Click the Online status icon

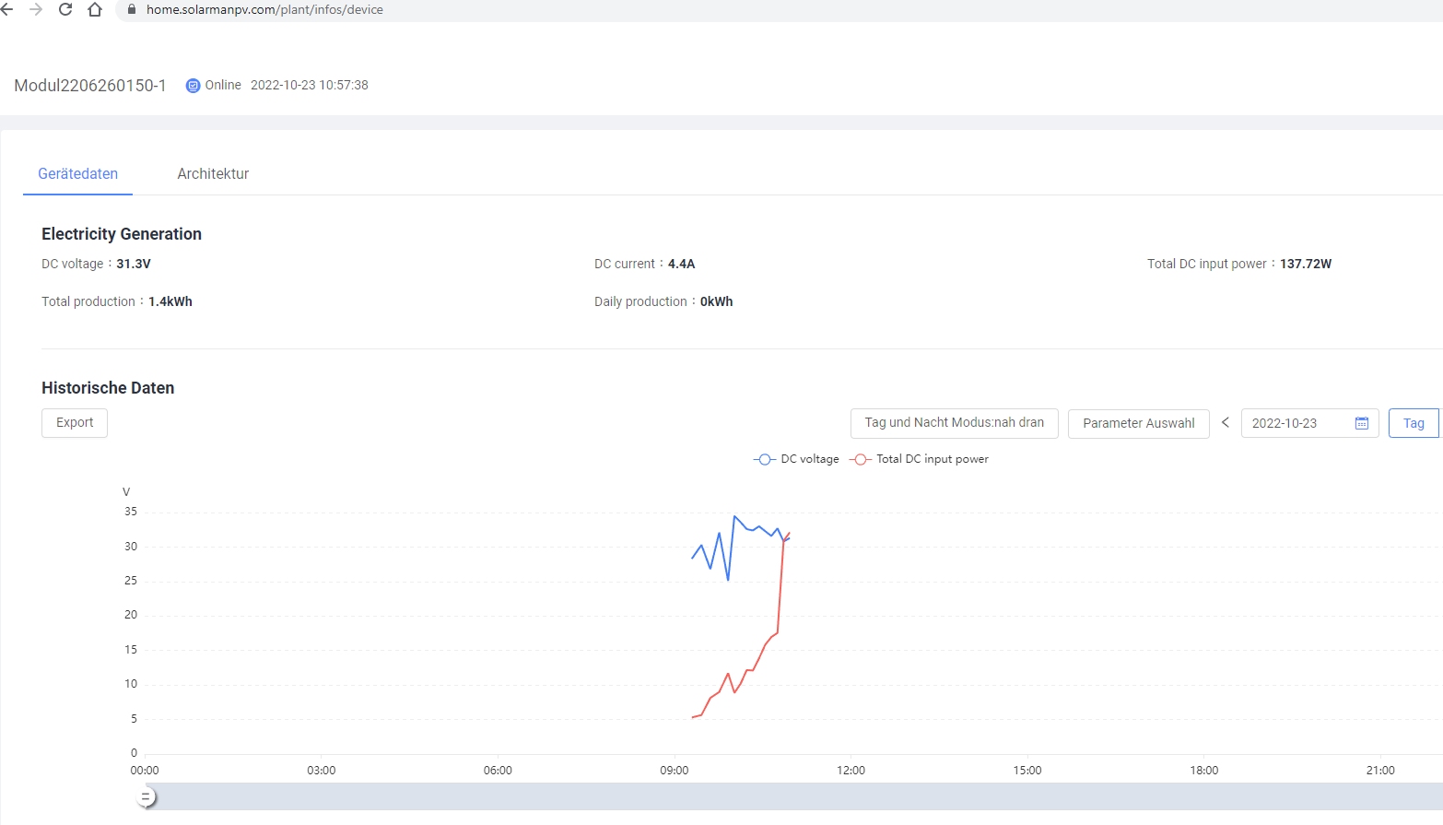tap(193, 86)
